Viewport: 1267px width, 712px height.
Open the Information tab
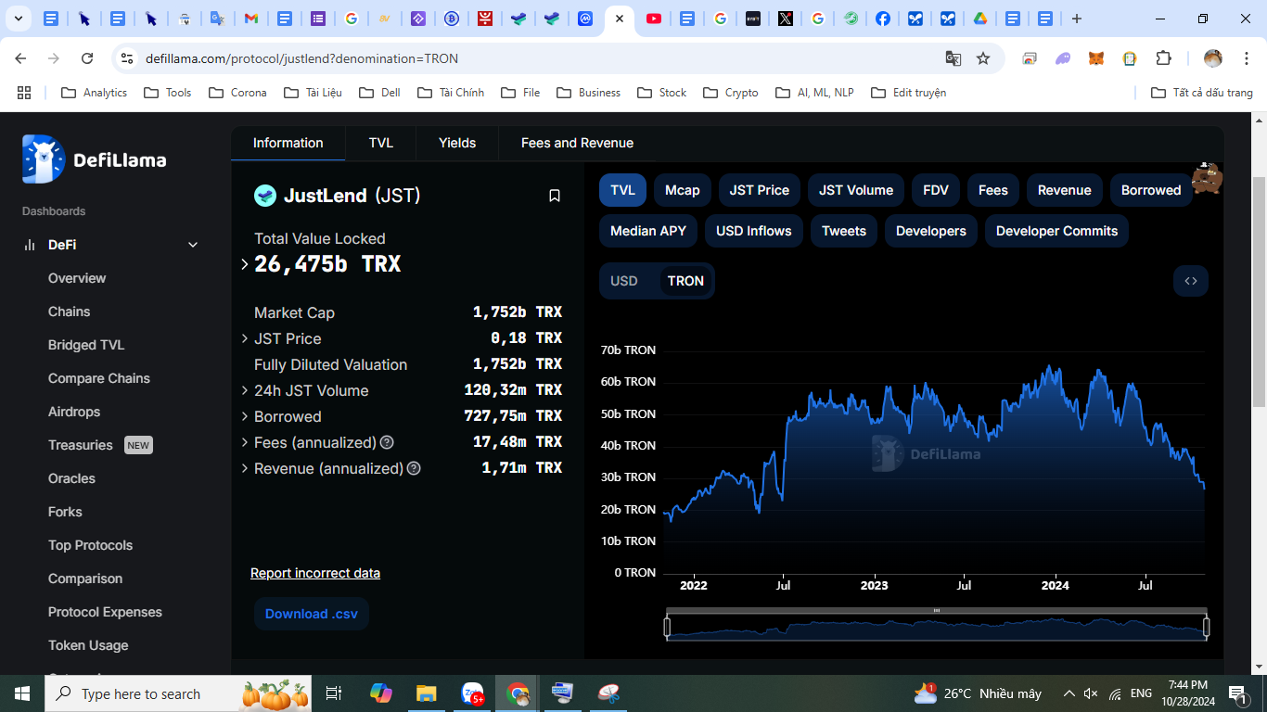(288, 143)
